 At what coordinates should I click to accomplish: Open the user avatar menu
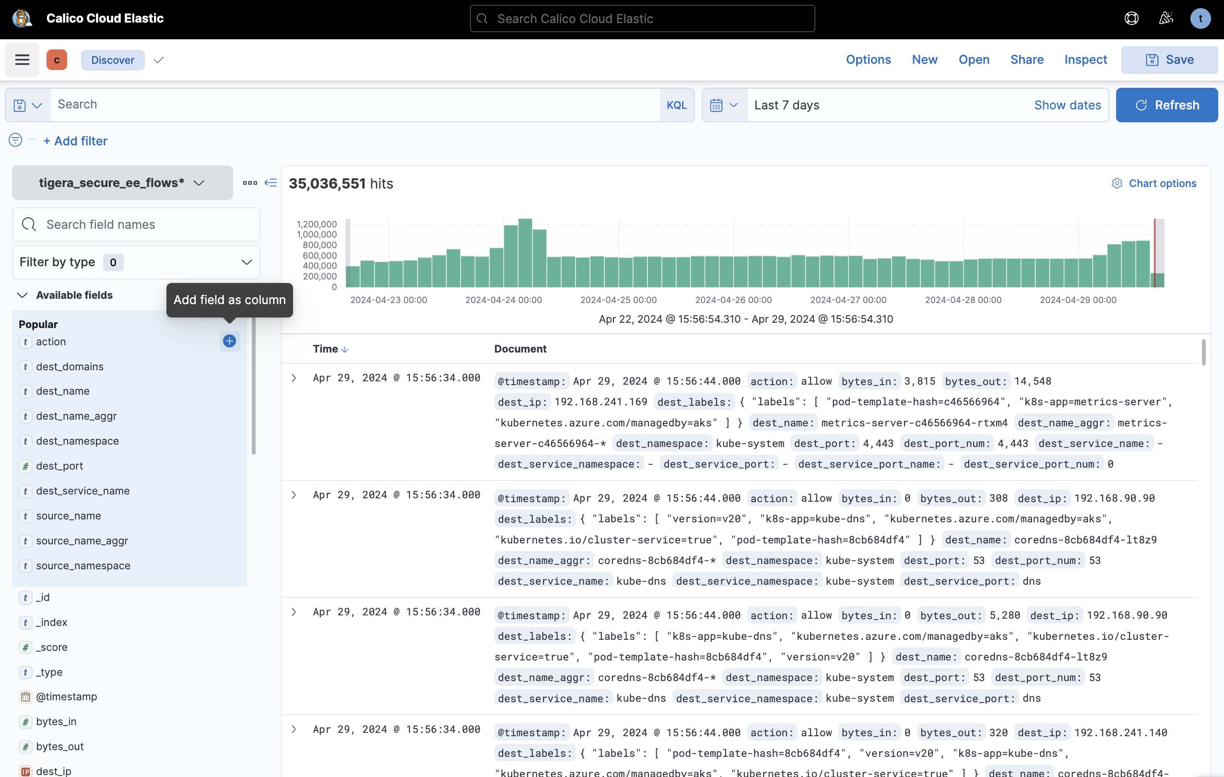pyautogui.click(x=1200, y=18)
